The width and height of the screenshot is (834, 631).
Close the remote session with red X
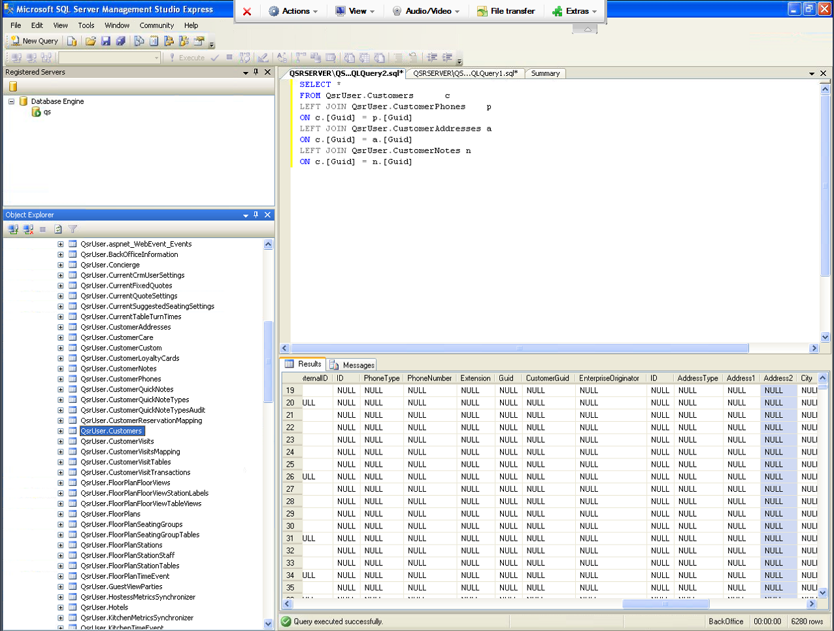tap(246, 11)
